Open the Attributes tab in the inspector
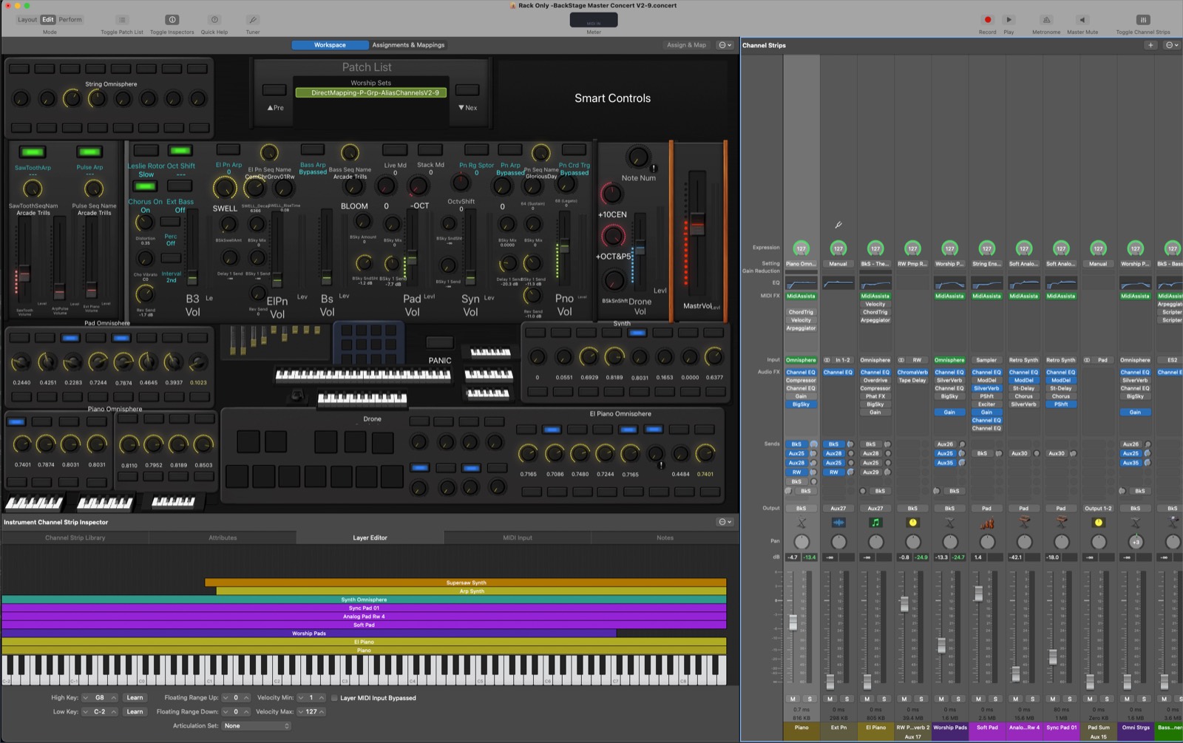1183x743 pixels. pos(223,537)
